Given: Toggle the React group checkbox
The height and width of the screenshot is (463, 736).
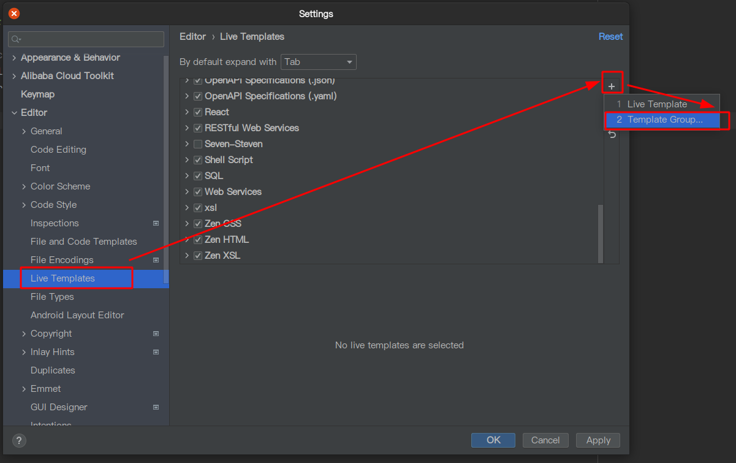Looking at the screenshot, I should pyautogui.click(x=198, y=112).
